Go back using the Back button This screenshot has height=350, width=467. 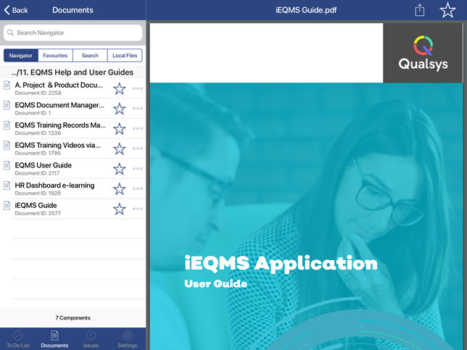[x=16, y=10]
